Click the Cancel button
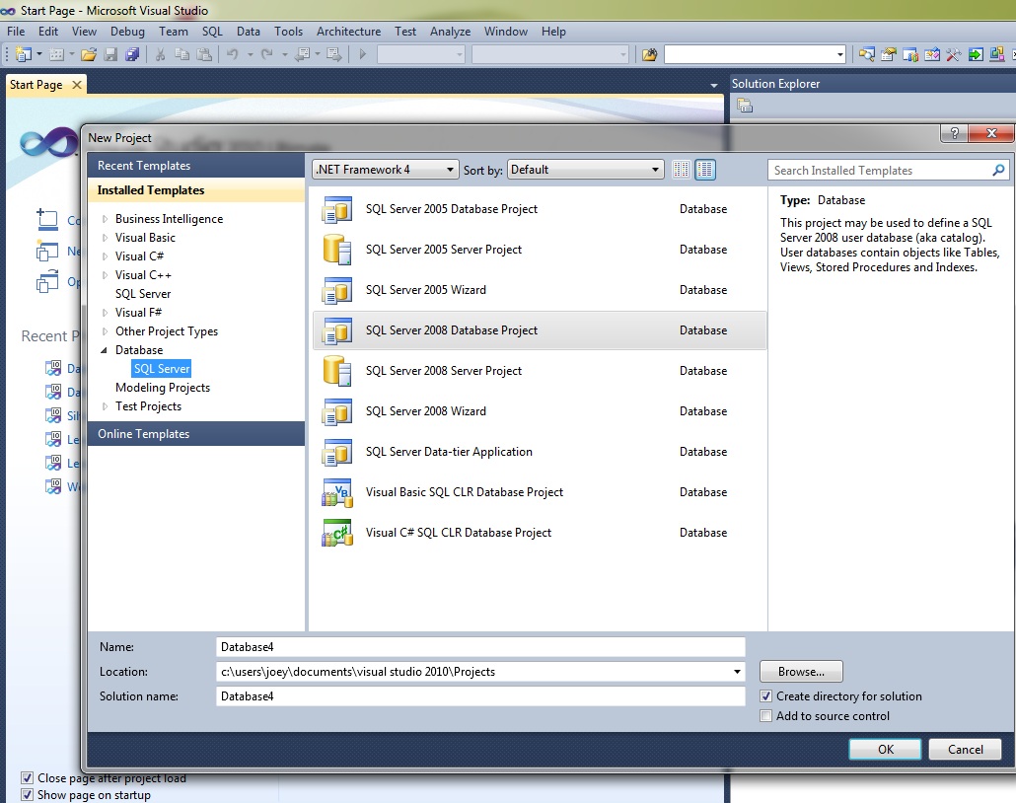The height and width of the screenshot is (803, 1016). tap(965, 749)
